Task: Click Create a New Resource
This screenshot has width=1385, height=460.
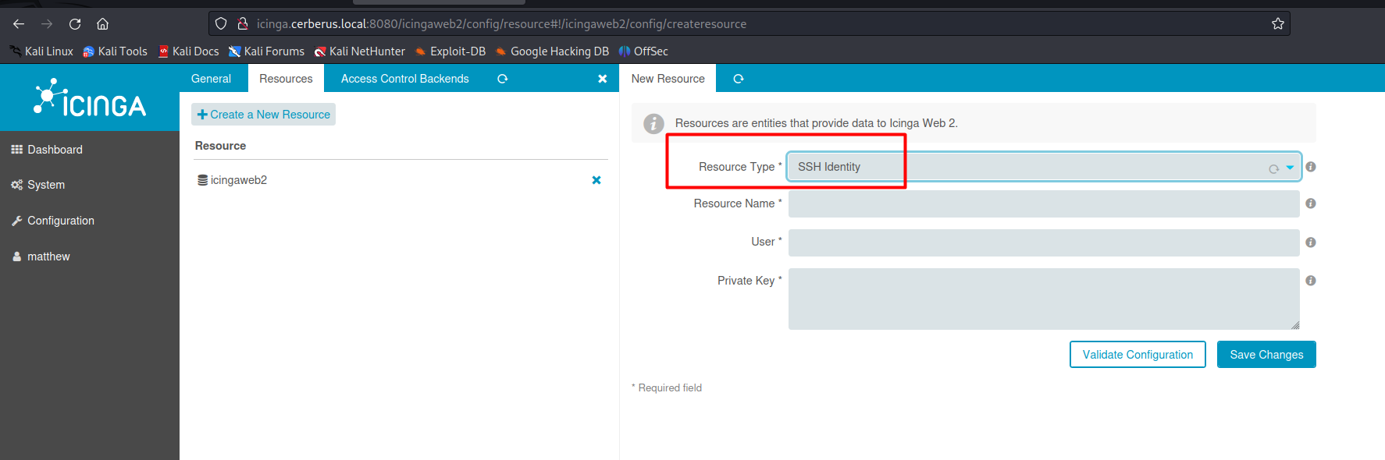Action: click(x=263, y=115)
